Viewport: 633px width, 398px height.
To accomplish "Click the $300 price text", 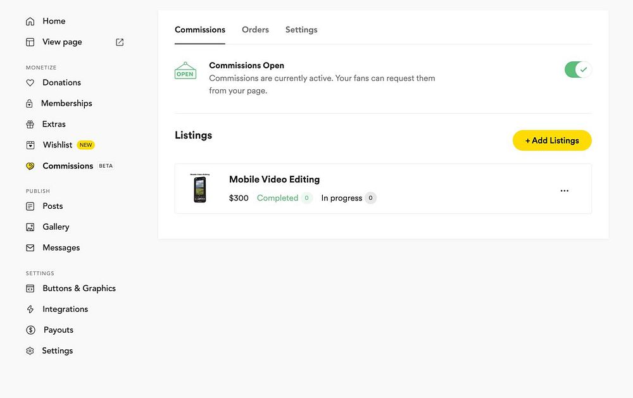I will pos(239,198).
